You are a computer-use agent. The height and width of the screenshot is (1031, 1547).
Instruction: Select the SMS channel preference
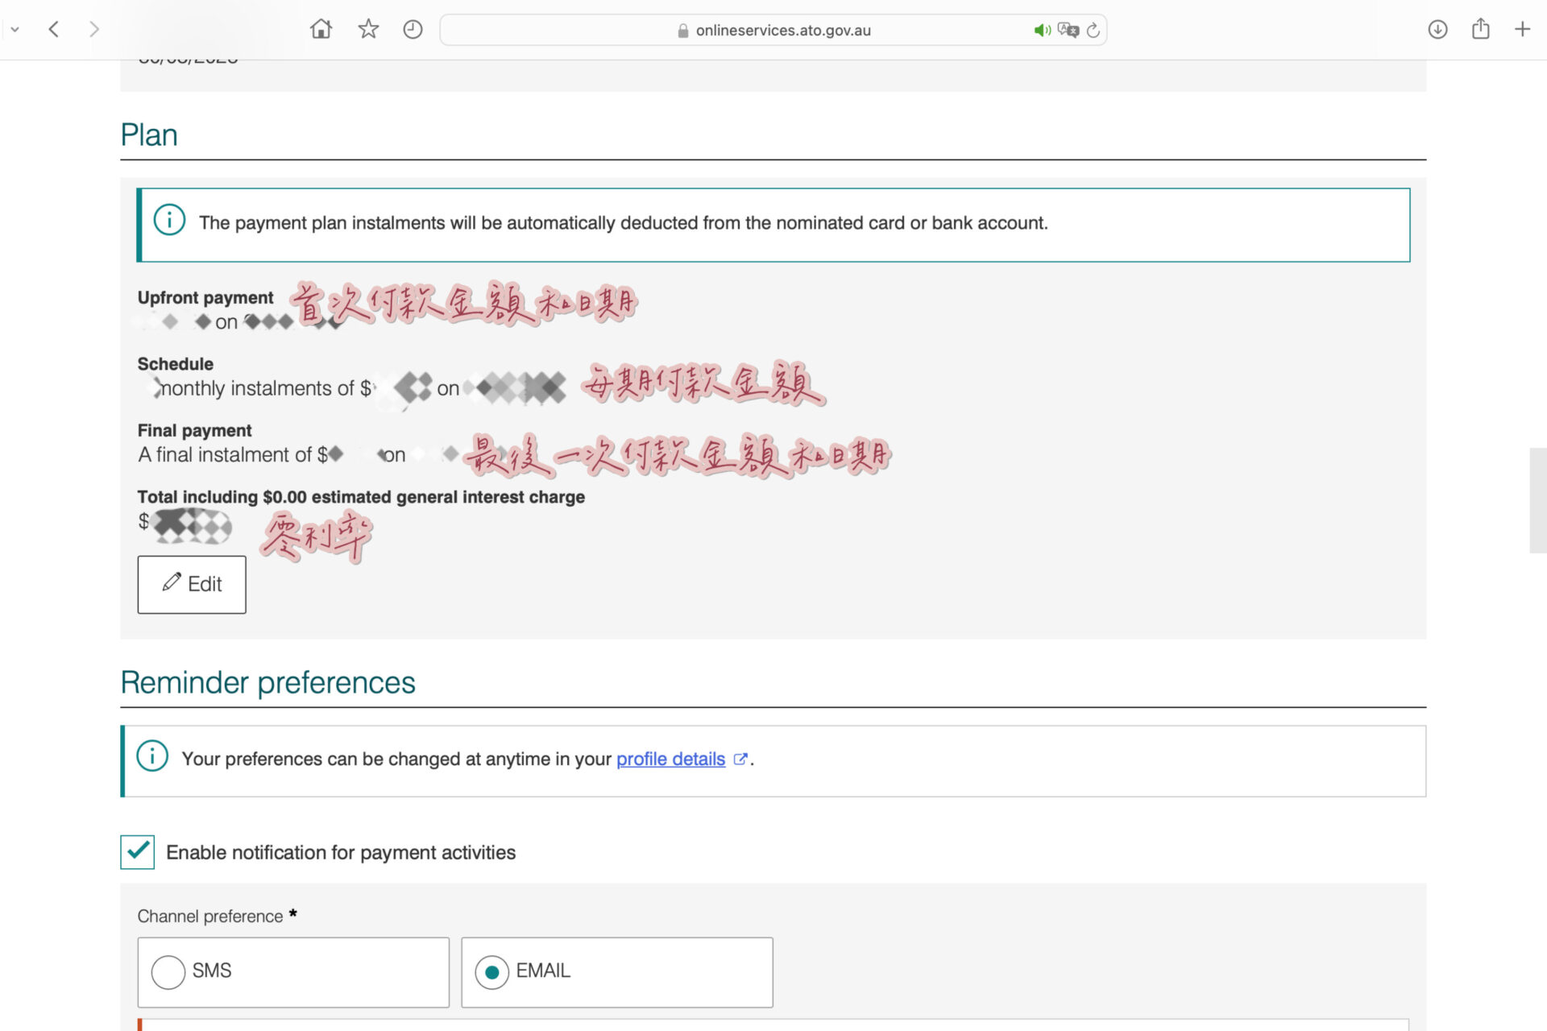click(168, 971)
